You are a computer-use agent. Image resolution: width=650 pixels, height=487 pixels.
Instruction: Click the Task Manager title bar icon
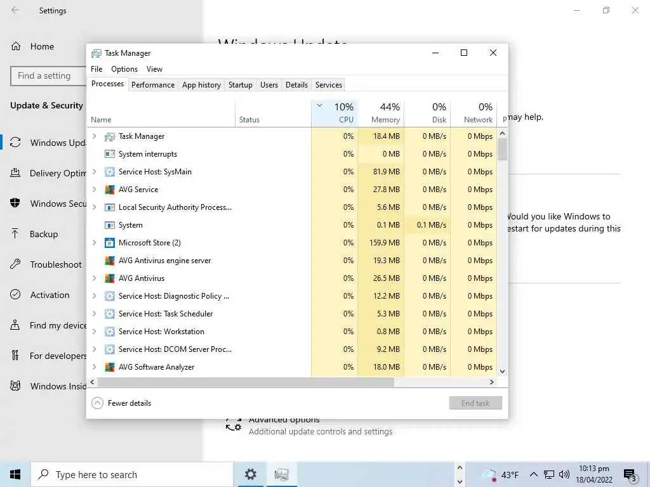[x=96, y=53]
